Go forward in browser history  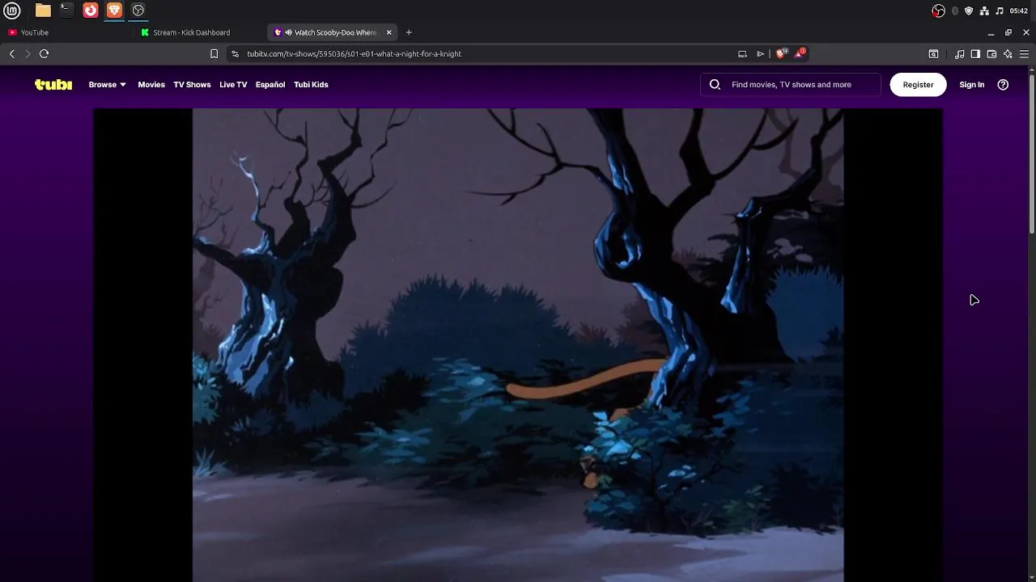pyautogui.click(x=28, y=54)
